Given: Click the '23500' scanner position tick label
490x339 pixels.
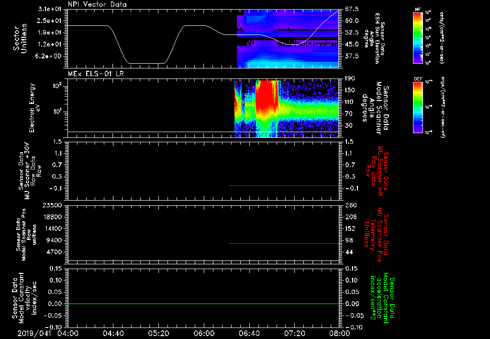Looking at the screenshot, I should point(52,205).
